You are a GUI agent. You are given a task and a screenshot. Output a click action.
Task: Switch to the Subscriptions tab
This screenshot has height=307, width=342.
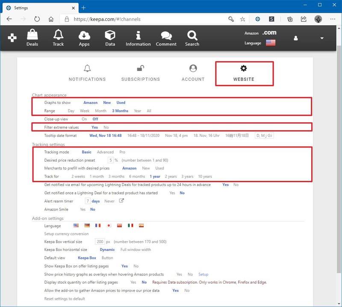pos(141,73)
